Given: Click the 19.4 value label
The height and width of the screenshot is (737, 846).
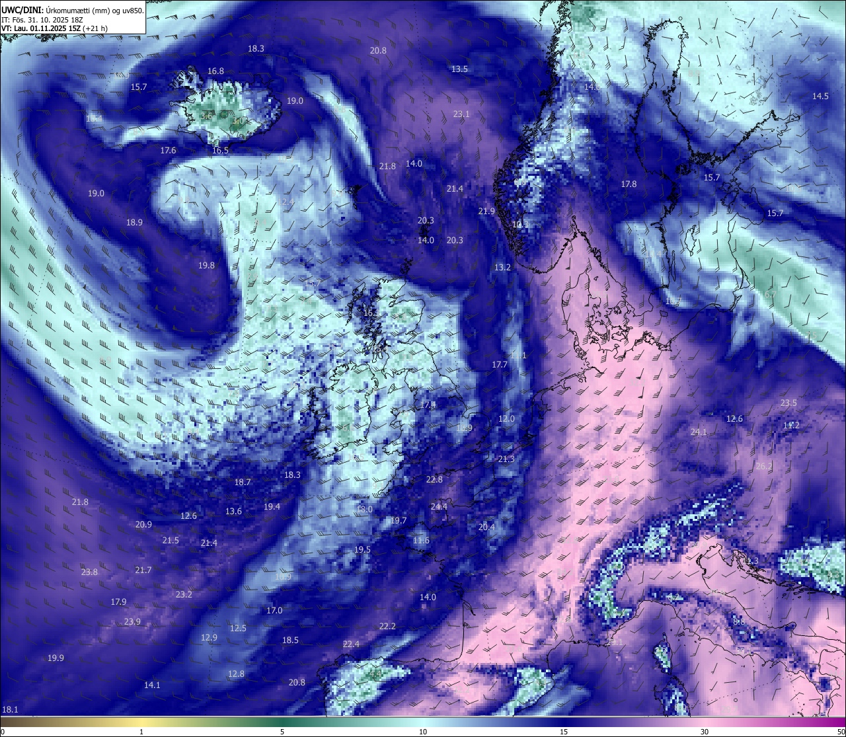Looking at the screenshot, I should pos(272,506).
